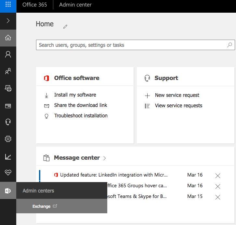Go to Home in the sidebar
This screenshot has width=236, height=225.
coord(8,38)
